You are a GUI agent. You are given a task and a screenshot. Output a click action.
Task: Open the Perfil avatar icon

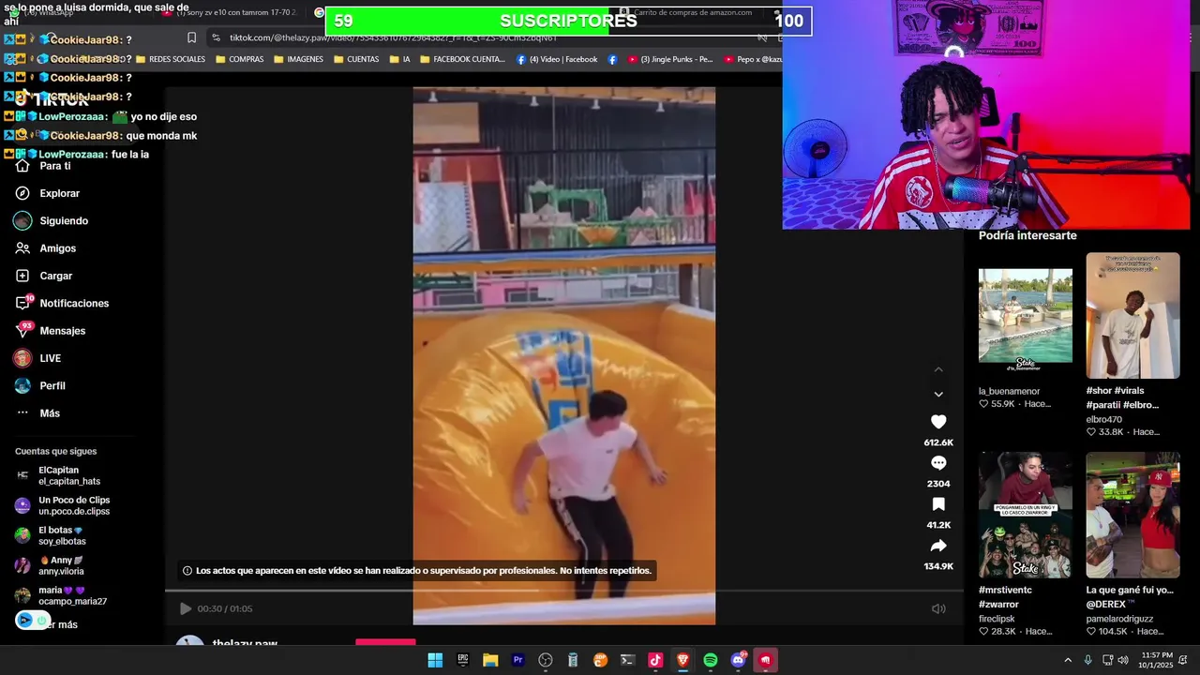coord(22,385)
